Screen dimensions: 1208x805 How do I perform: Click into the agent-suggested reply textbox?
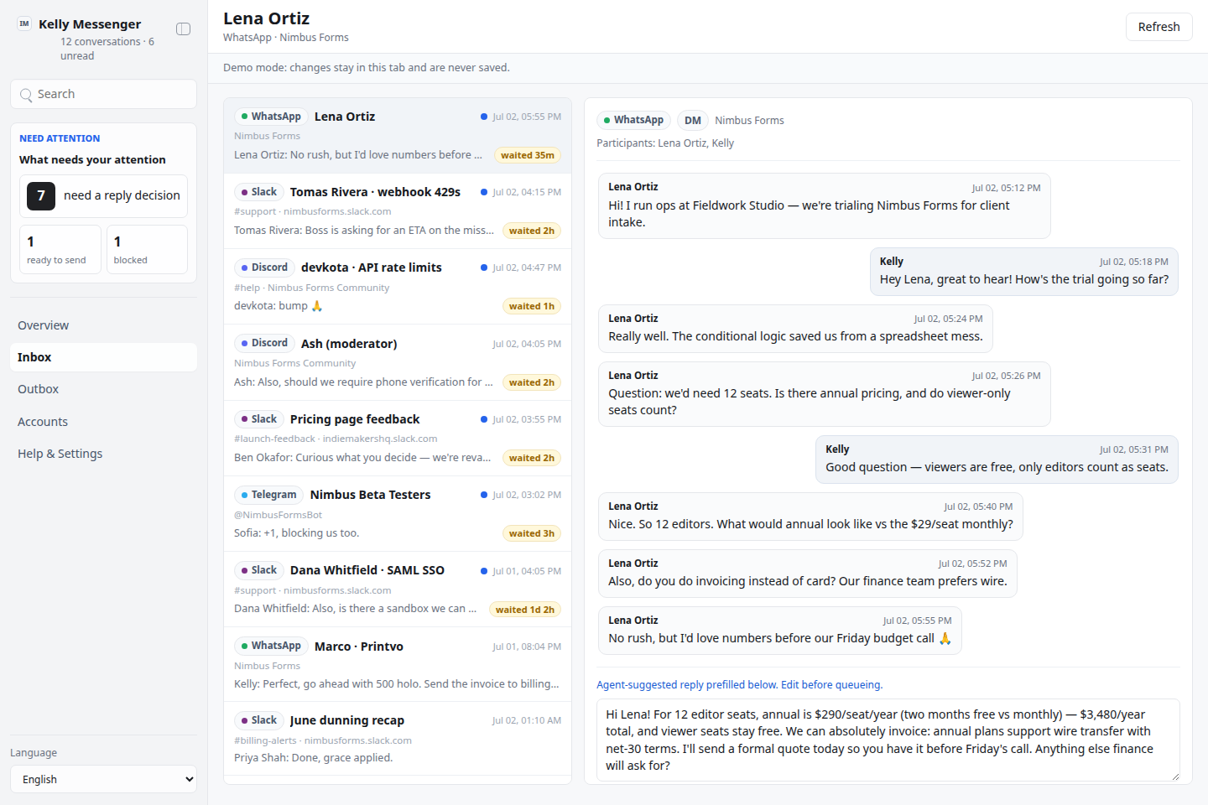pyautogui.click(x=888, y=740)
